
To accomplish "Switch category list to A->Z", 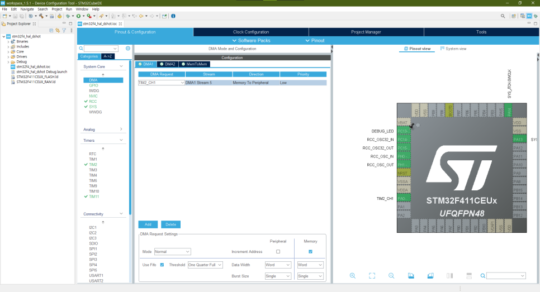I will pos(108,56).
